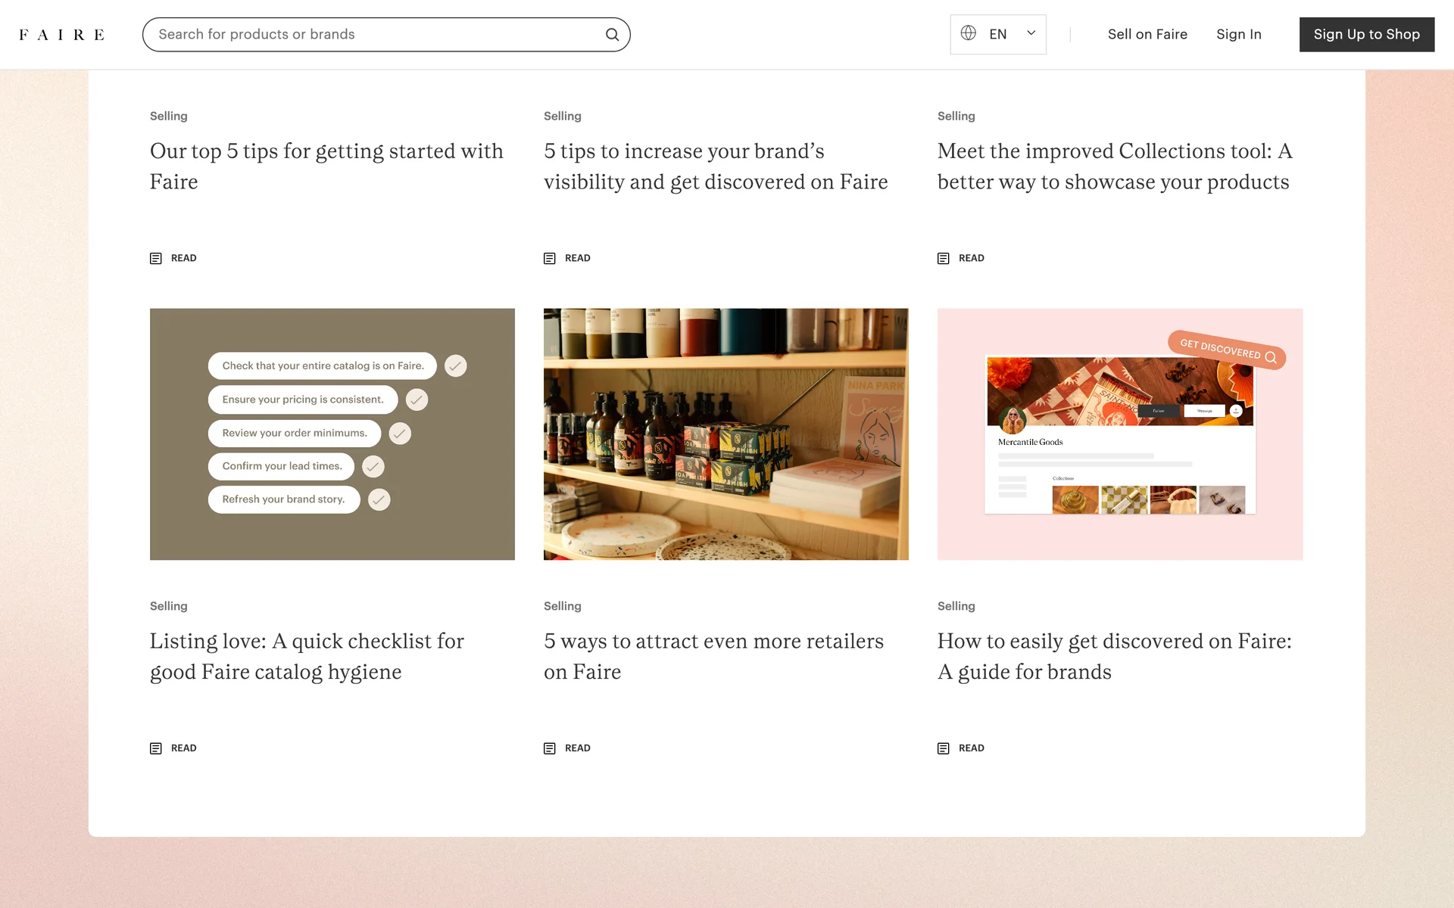Open Sell on Faire page

click(1147, 34)
